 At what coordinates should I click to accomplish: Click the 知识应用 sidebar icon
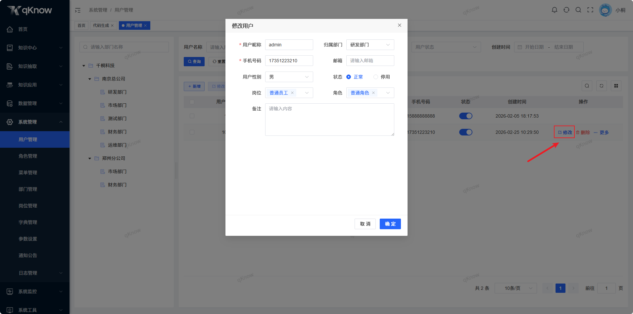point(10,85)
